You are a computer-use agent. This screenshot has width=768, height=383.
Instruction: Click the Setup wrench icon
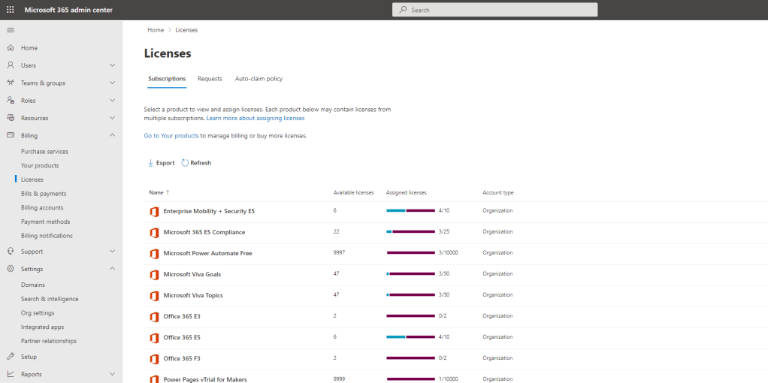tap(11, 357)
